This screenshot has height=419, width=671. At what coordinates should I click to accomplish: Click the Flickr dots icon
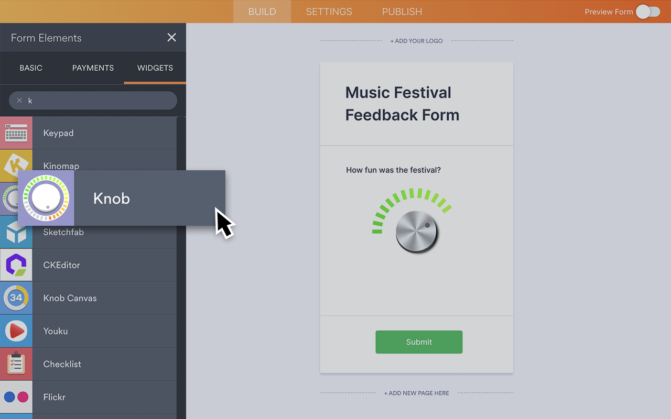pyautogui.click(x=16, y=397)
